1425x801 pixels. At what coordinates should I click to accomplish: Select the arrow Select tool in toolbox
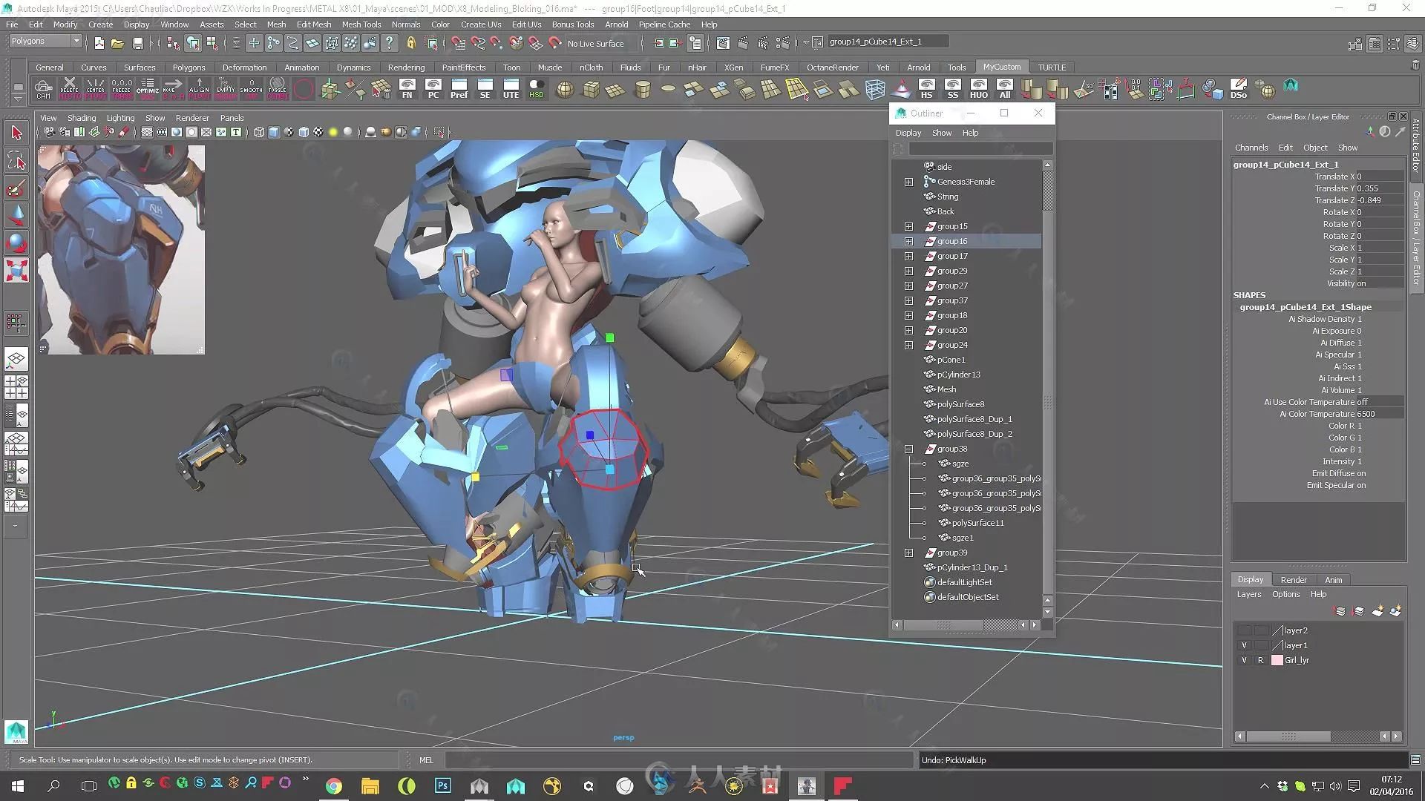tap(16, 133)
